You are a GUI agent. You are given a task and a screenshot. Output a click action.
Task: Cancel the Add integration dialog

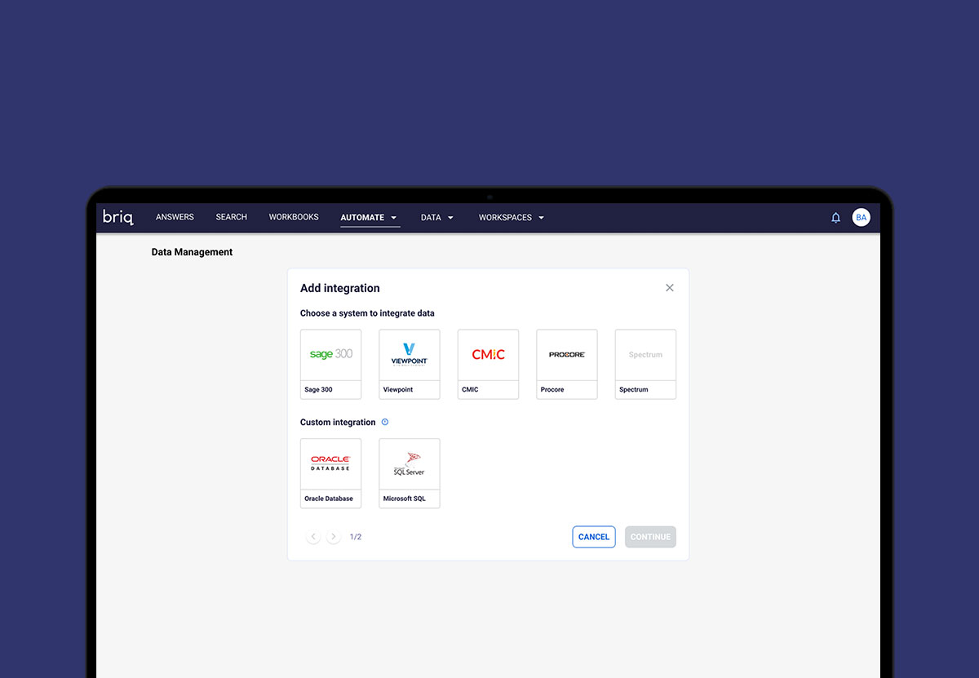click(593, 536)
